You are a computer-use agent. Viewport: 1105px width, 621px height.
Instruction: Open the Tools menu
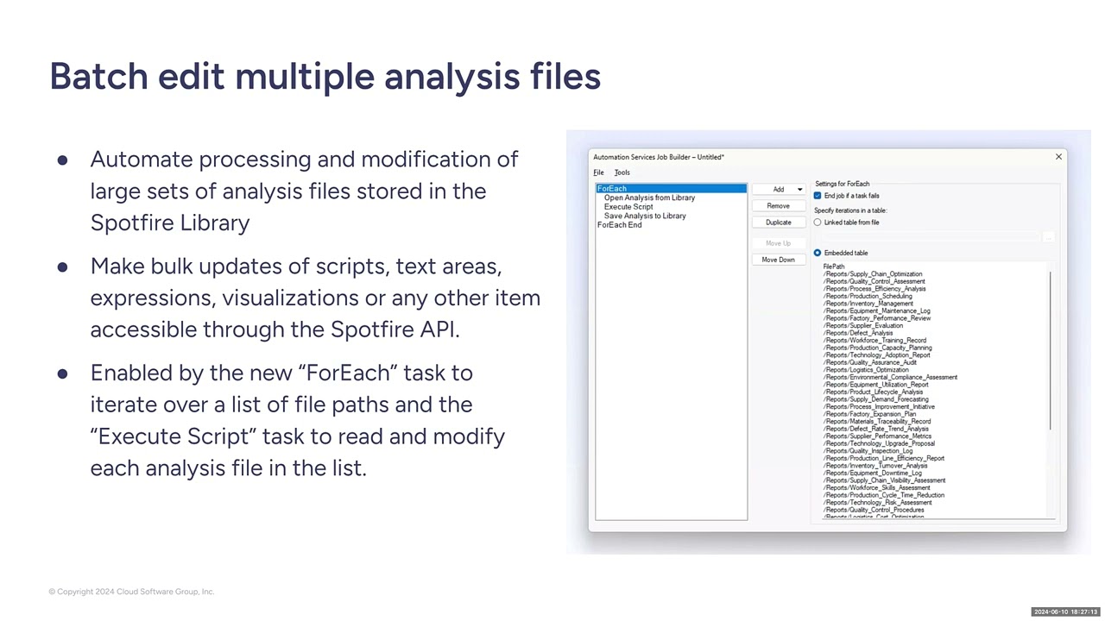622,172
